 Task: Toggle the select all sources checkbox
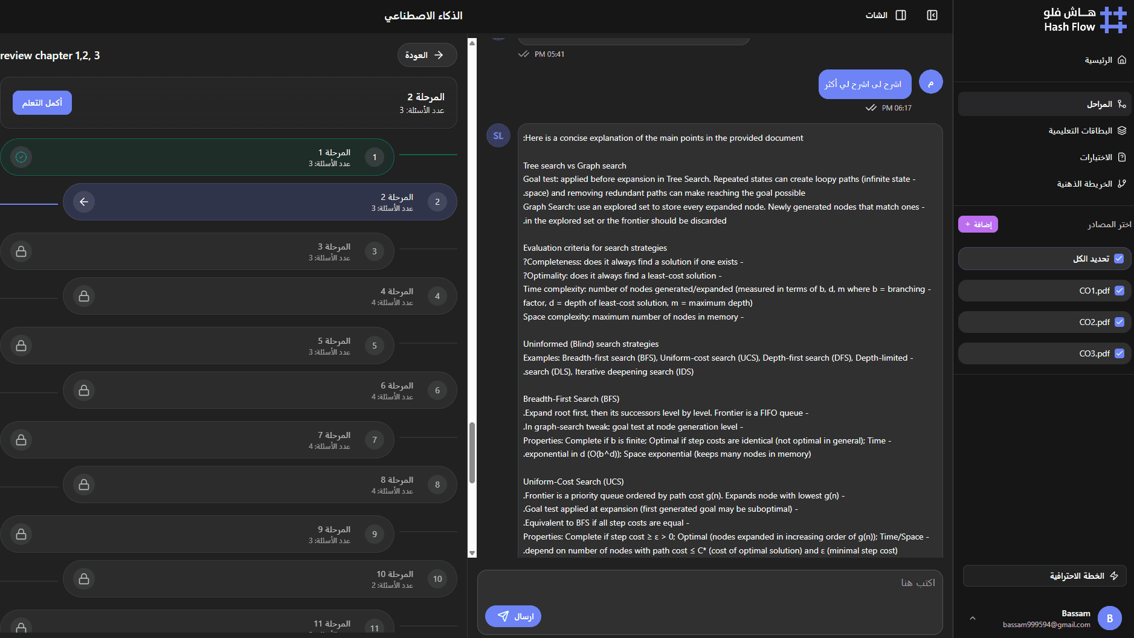click(x=1119, y=259)
